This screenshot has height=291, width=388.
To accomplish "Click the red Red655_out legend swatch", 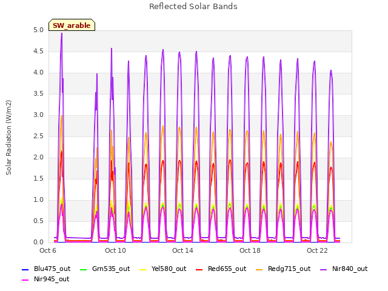I will pyautogui.click(x=199, y=269).
